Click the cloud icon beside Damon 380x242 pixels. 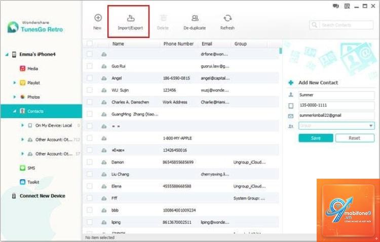point(104,163)
